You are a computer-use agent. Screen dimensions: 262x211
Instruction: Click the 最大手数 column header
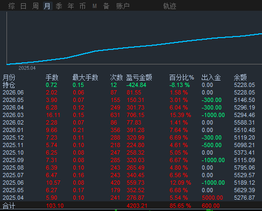pyautogui.click(x=86, y=77)
